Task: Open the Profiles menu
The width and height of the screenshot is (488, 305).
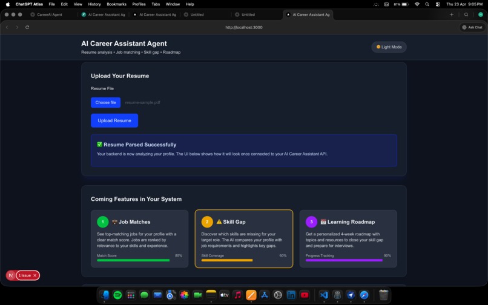Action: tap(139, 4)
